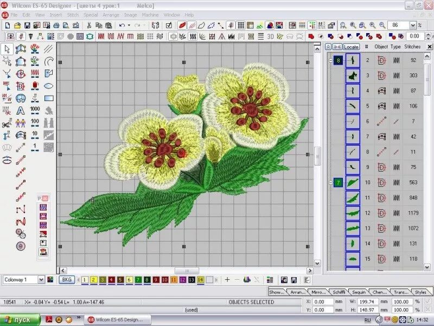Click the Zoom Out minus magnifier icon
This screenshot has width=434, height=326.
point(382,26)
